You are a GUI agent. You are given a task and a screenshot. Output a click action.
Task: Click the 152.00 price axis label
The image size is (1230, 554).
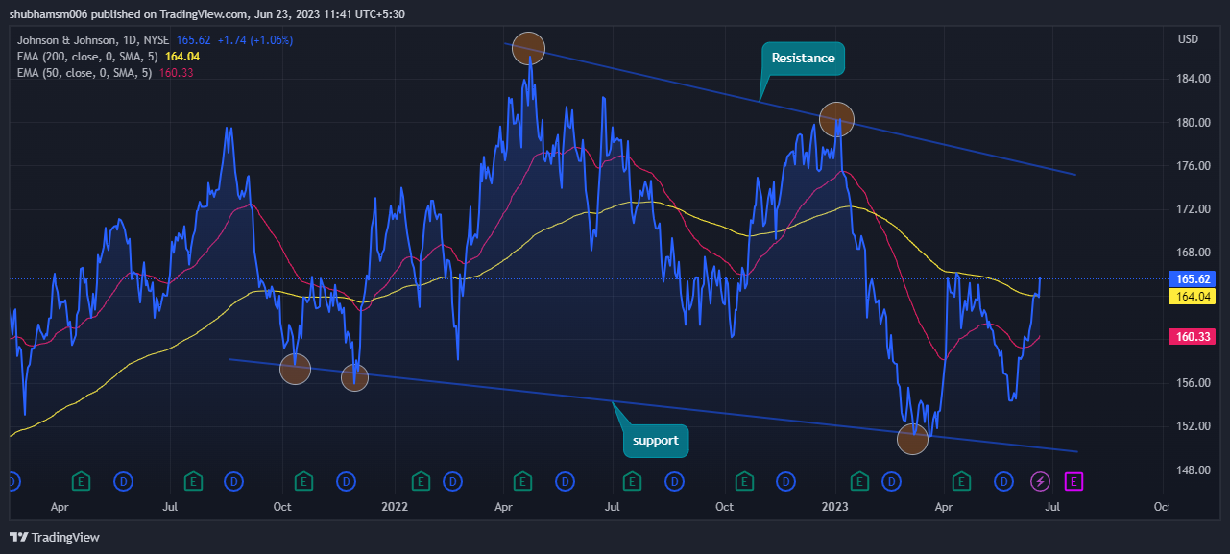(x=1192, y=426)
